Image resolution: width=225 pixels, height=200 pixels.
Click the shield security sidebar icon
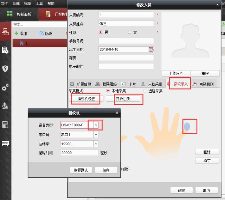click(5, 68)
